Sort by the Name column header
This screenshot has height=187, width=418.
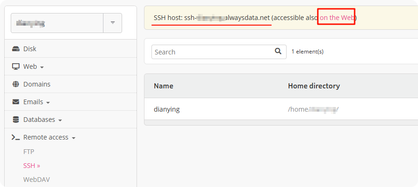coord(164,86)
